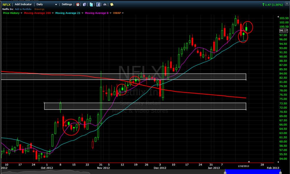This screenshot has height=174, width=290.
Task: Click the right handle of blue range selector
Action: [x=281, y=173]
